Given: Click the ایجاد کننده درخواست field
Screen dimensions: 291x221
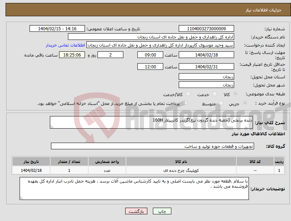Looking at the screenshot, I should pos(160,45).
